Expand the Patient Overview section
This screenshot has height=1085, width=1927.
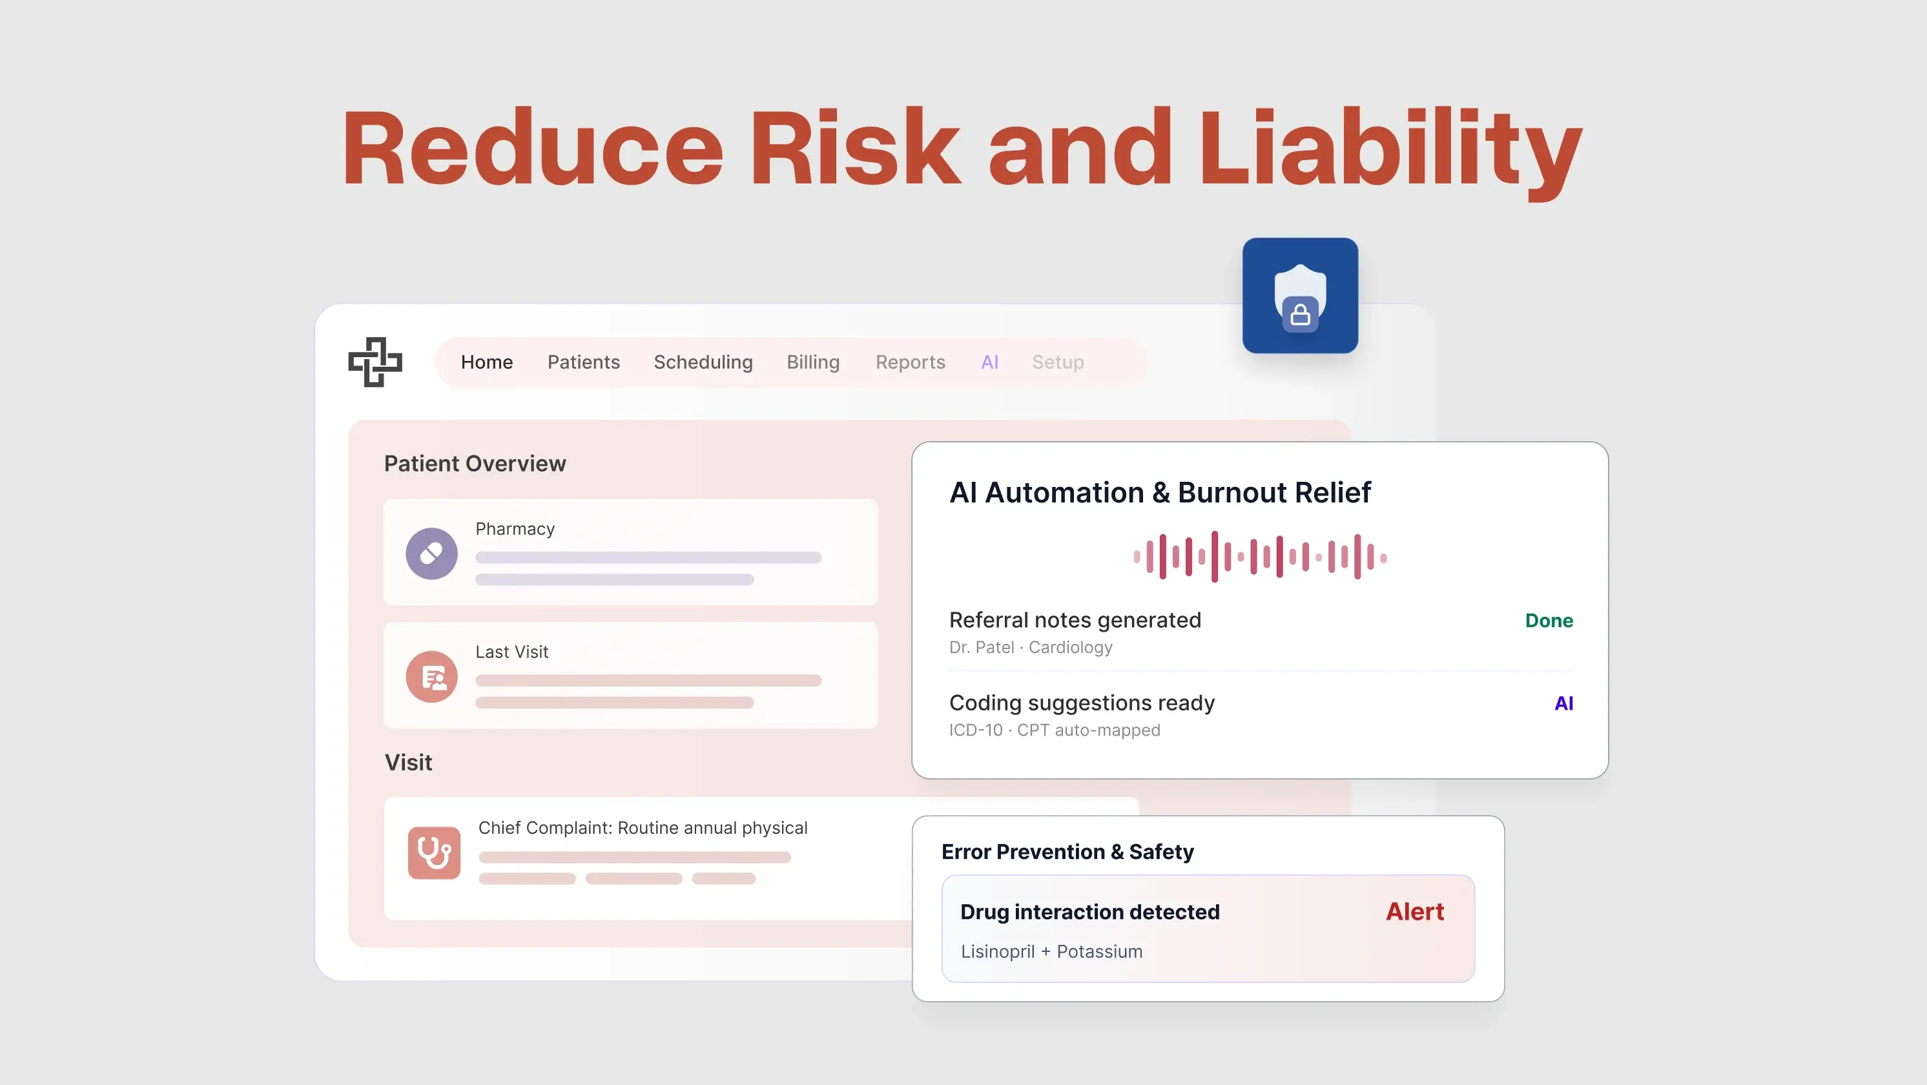(x=474, y=462)
